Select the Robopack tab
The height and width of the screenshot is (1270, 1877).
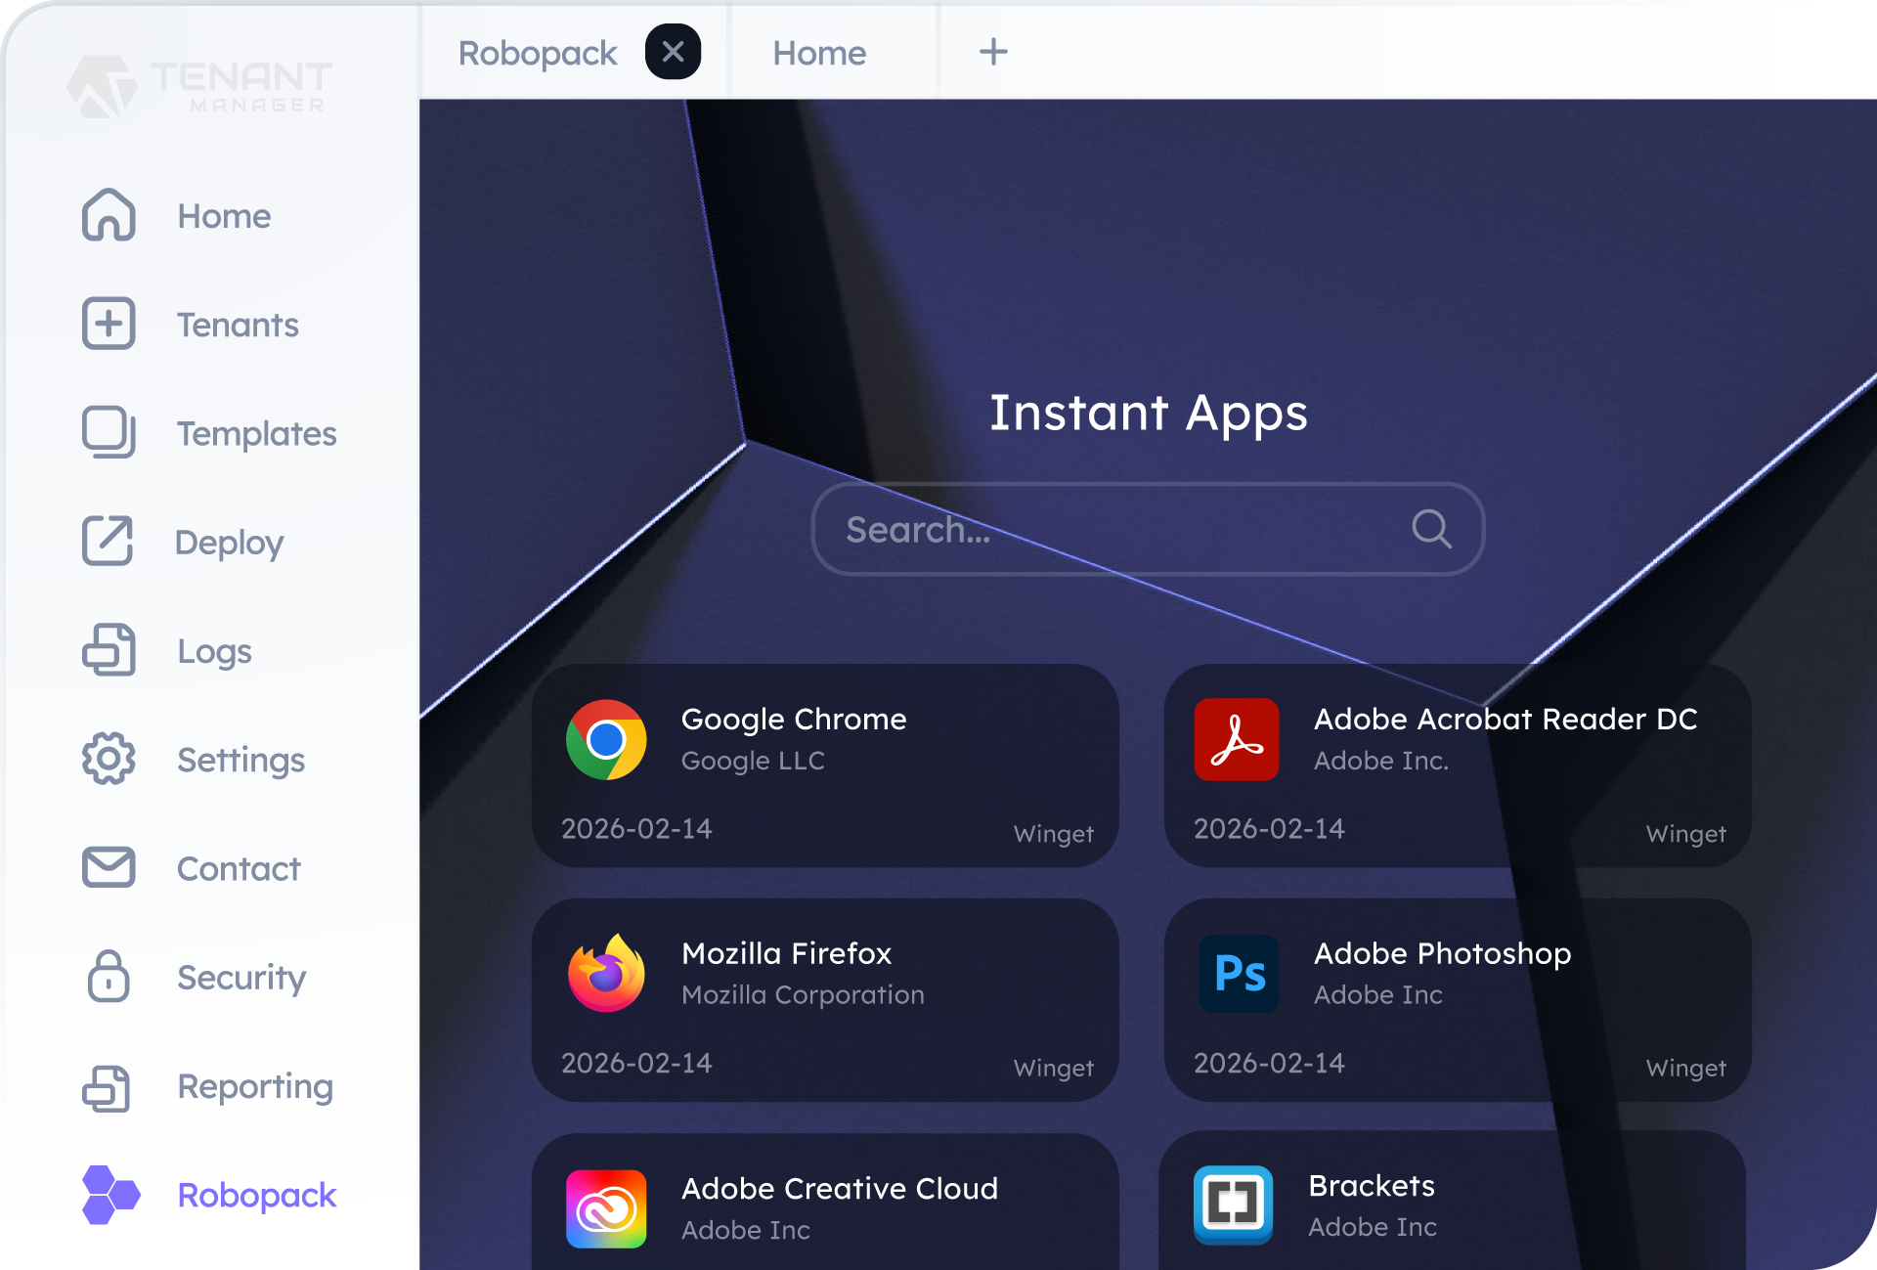[x=538, y=53]
